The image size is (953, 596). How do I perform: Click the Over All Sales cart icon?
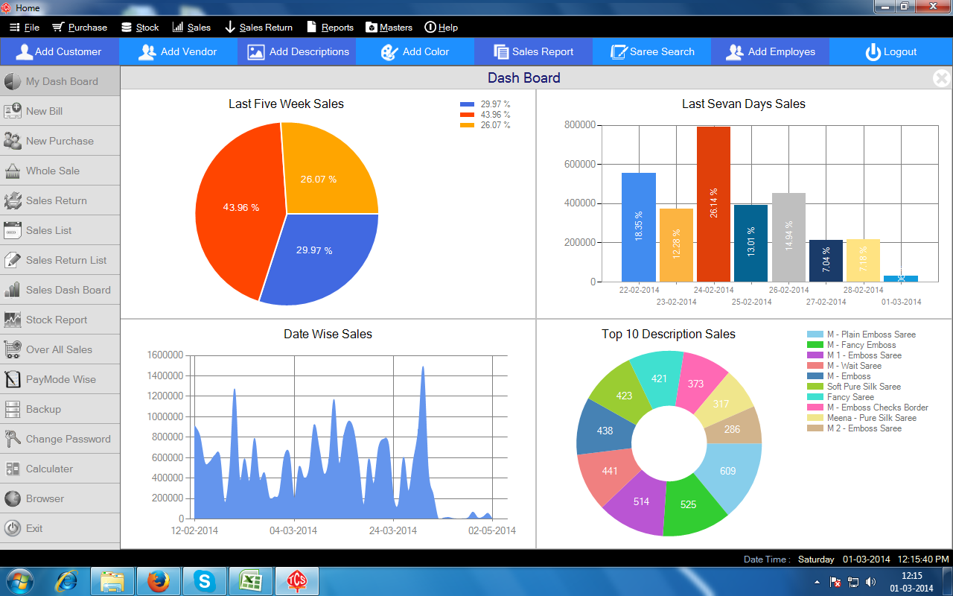pos(13,349)
